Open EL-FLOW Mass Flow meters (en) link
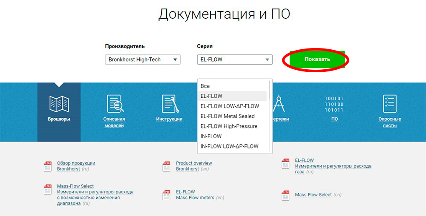426x216 pixels. click(x=200, y=195)
